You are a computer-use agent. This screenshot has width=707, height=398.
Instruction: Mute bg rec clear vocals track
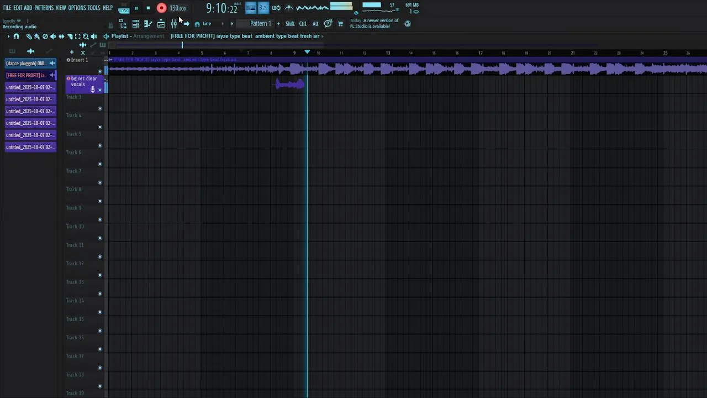100,90
